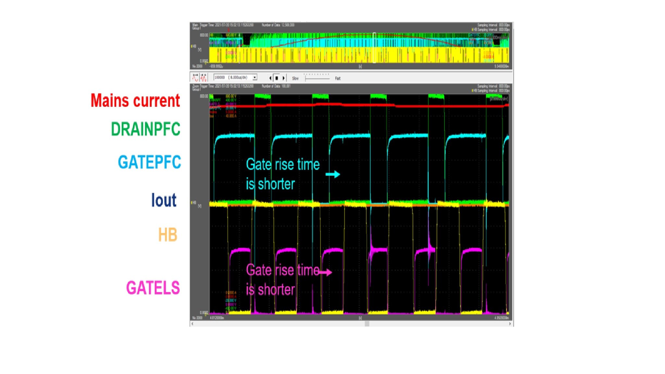Select the DRAINPF channel label in the legend

(x=216, y=99)
